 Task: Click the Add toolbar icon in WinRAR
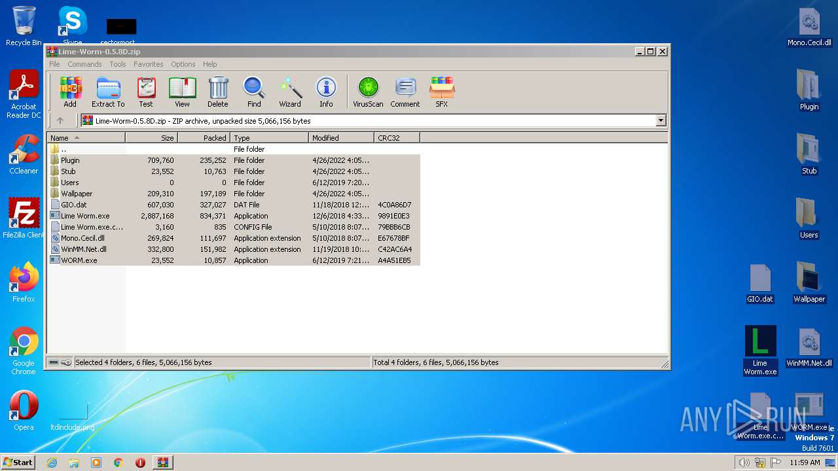pyautogui.click(x=70, y=92)
